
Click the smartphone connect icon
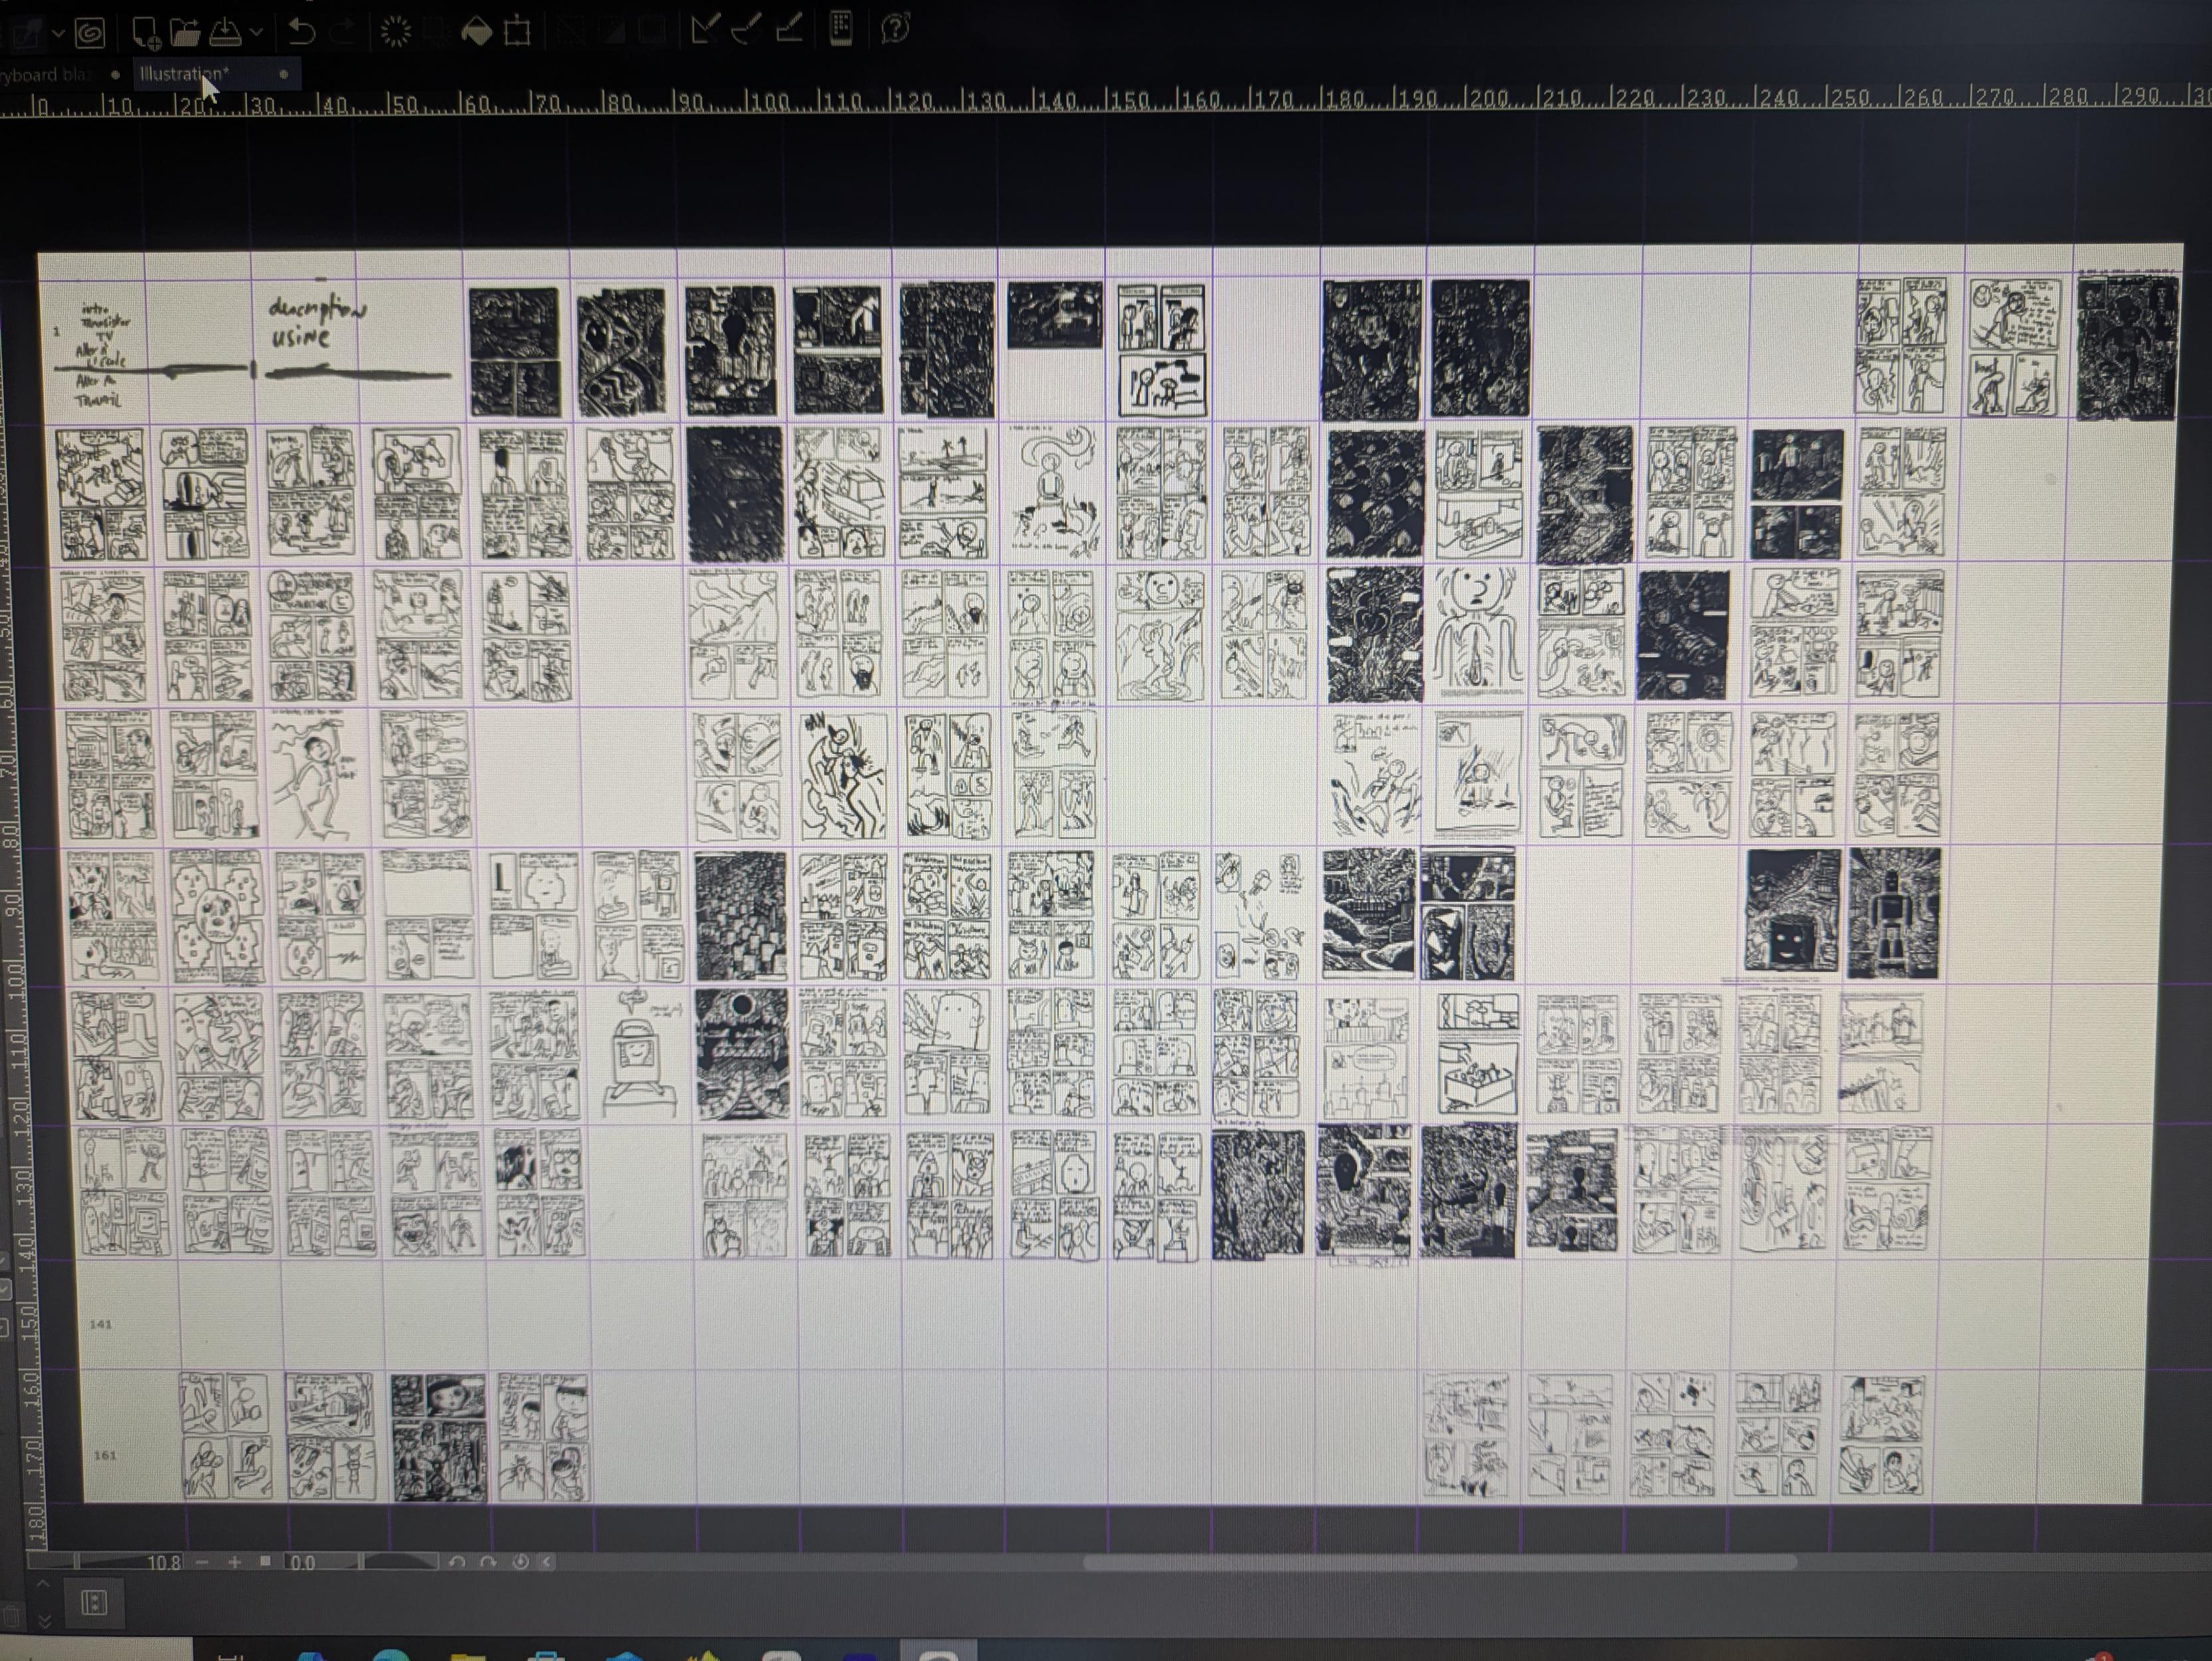pyautogui.click(x=841, y=28)
